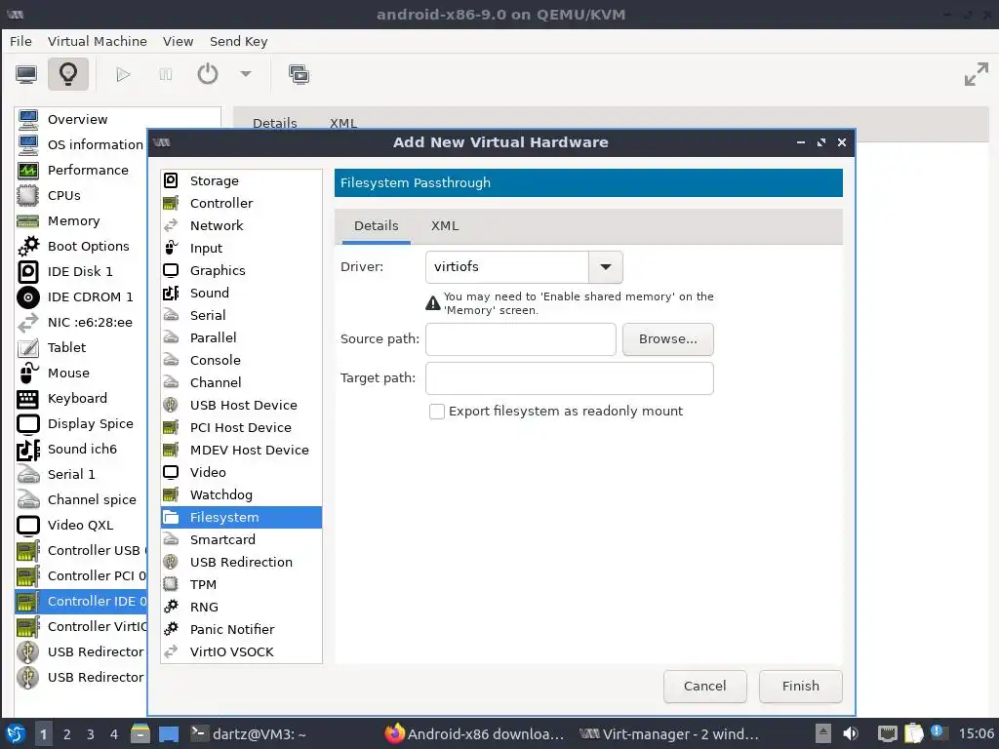Switch to fullscreen view
The width and height of the screenshot is (999, 749).
976,74
